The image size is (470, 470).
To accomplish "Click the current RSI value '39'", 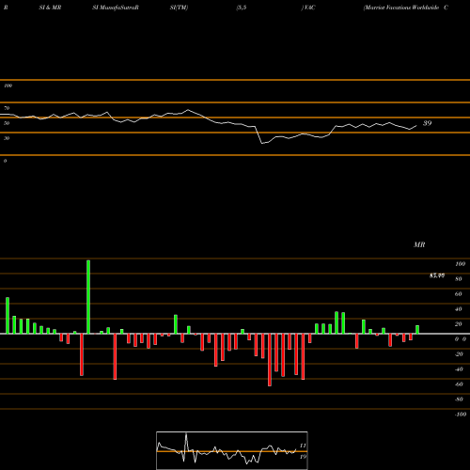I will coord(427,123).
